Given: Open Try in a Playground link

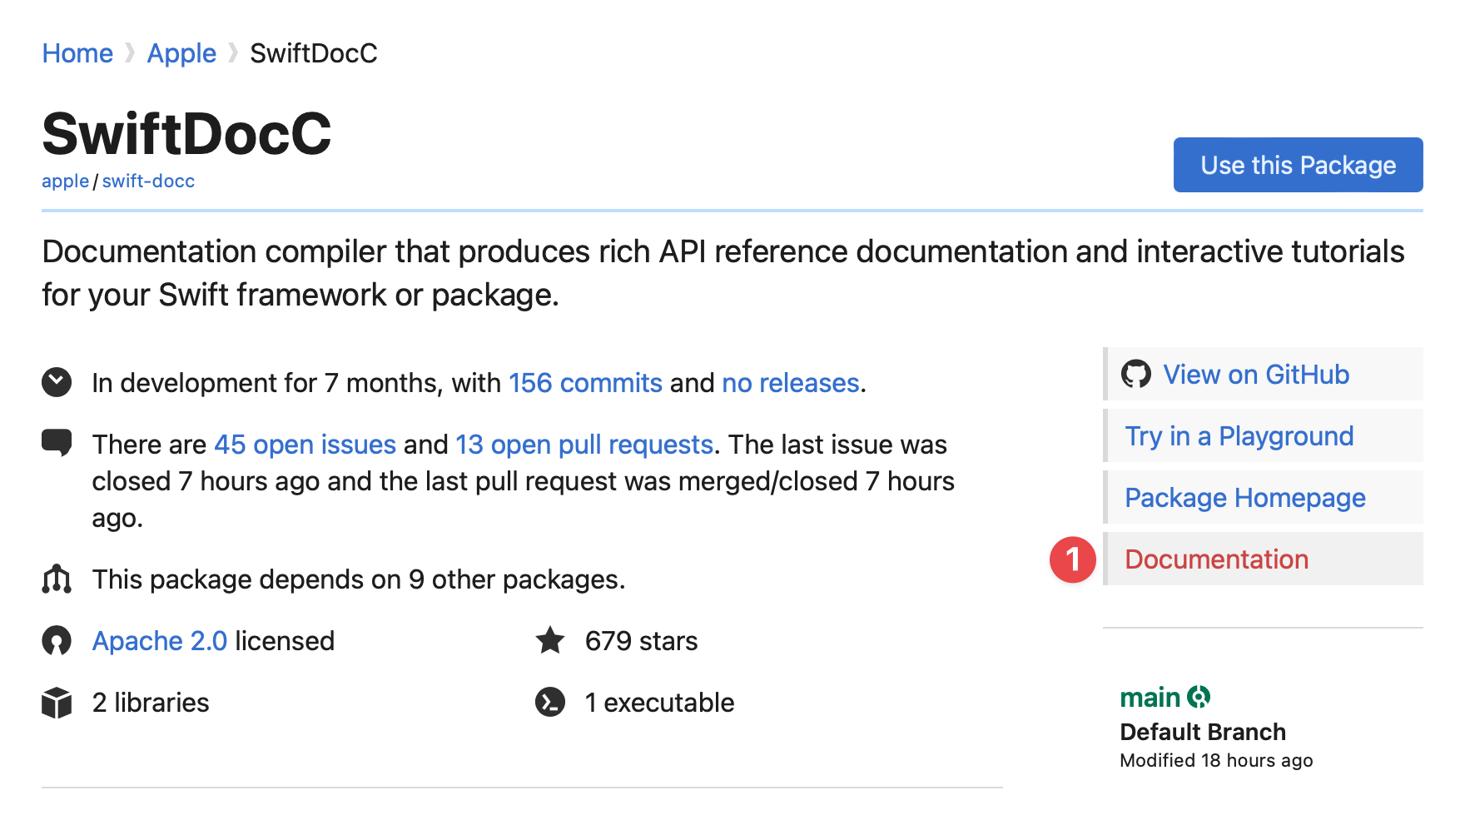Looking at the screenshot, I should pos(1264,436).
